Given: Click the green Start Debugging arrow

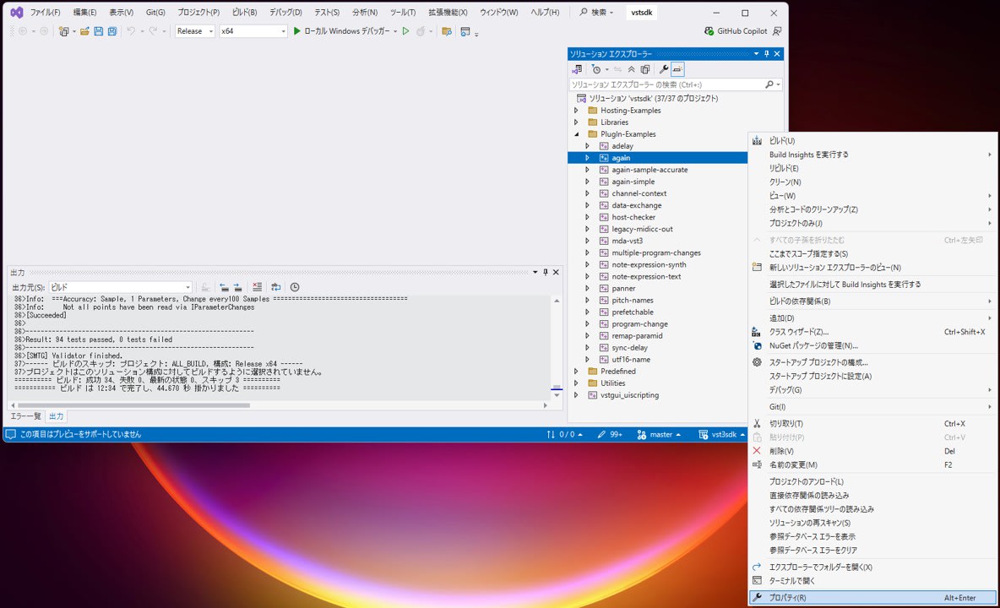Looking at the screenshot, I should (x=296, y=31).
